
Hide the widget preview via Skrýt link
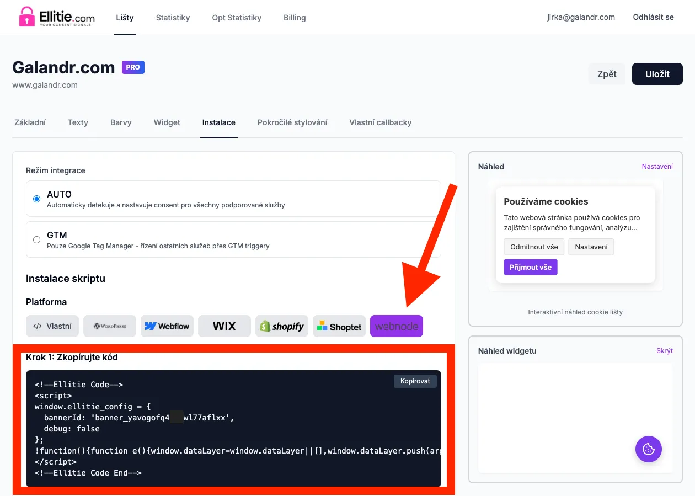pyautogui.click(x=665, y=350)
